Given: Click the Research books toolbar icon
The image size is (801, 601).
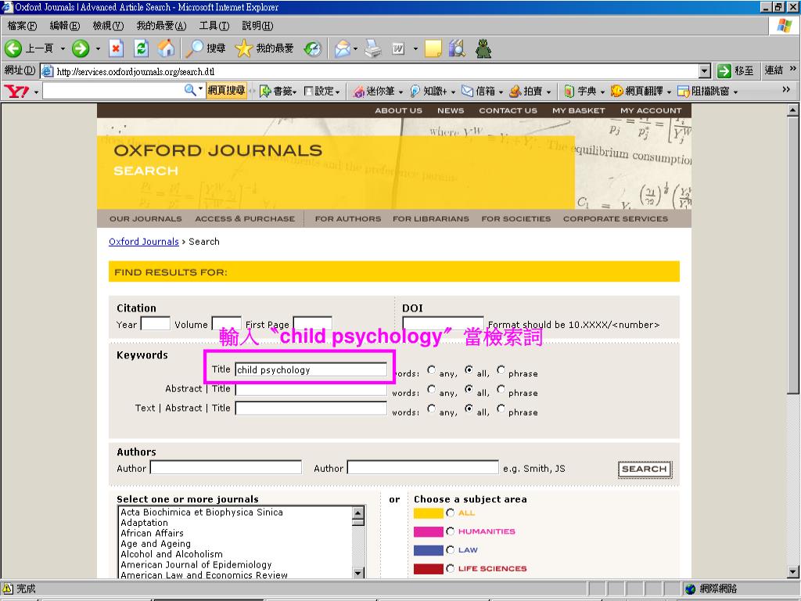Looking at the screenshot, I should (457, 49).
